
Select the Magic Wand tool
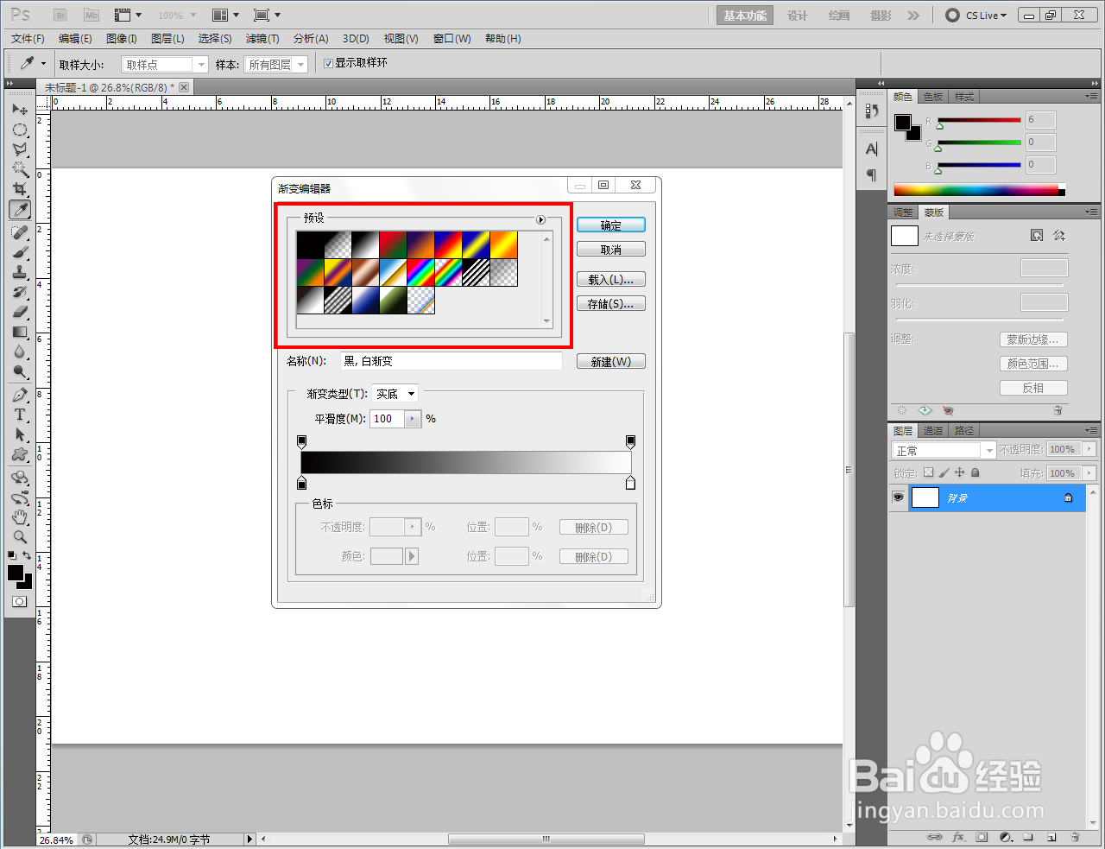tap(20, 169)
